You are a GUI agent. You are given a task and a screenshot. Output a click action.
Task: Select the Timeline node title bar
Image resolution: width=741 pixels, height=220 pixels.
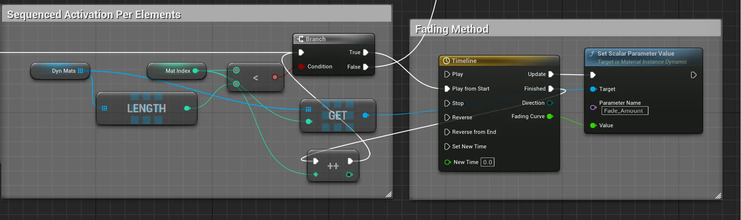(499, 61)
